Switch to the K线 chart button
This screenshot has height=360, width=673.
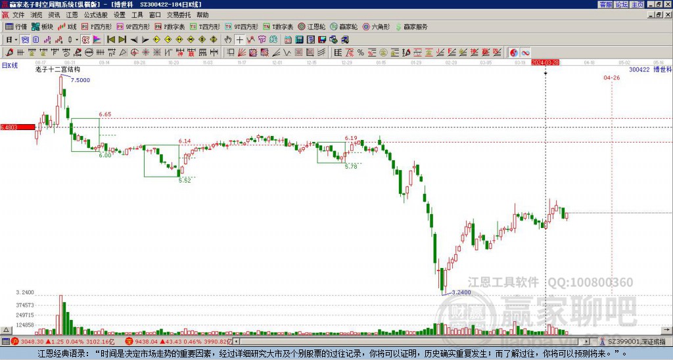point(67,26)
